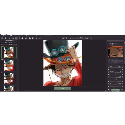Click the printer icon in the top toolbar
Screen dimensions: 125x125
point(22,38)
